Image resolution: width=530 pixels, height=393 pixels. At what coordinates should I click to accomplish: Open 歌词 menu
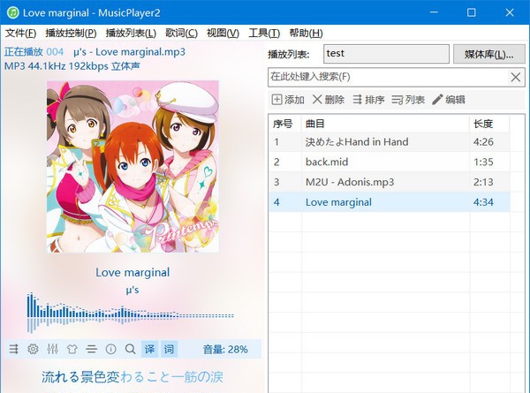pyautogui.click(x=181, y=33)
